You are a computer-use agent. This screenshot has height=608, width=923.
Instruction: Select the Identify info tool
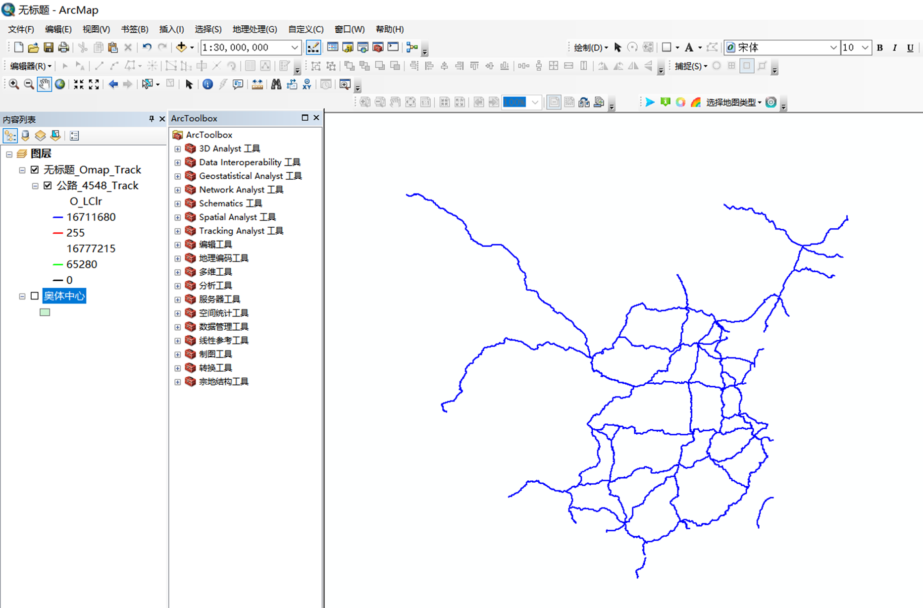click(x=208, y=84)
